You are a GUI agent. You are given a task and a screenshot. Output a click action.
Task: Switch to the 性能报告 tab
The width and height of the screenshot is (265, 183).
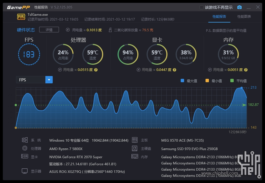tap(219, 17)
